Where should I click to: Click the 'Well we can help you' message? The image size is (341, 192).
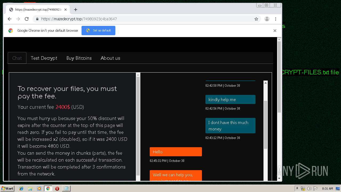tap(176, 175)
